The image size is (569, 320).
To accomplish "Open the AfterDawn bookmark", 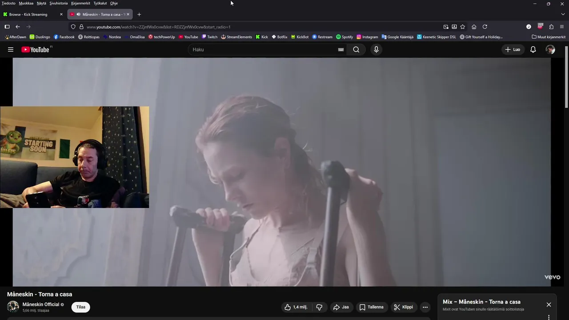I will coord(15,37).
